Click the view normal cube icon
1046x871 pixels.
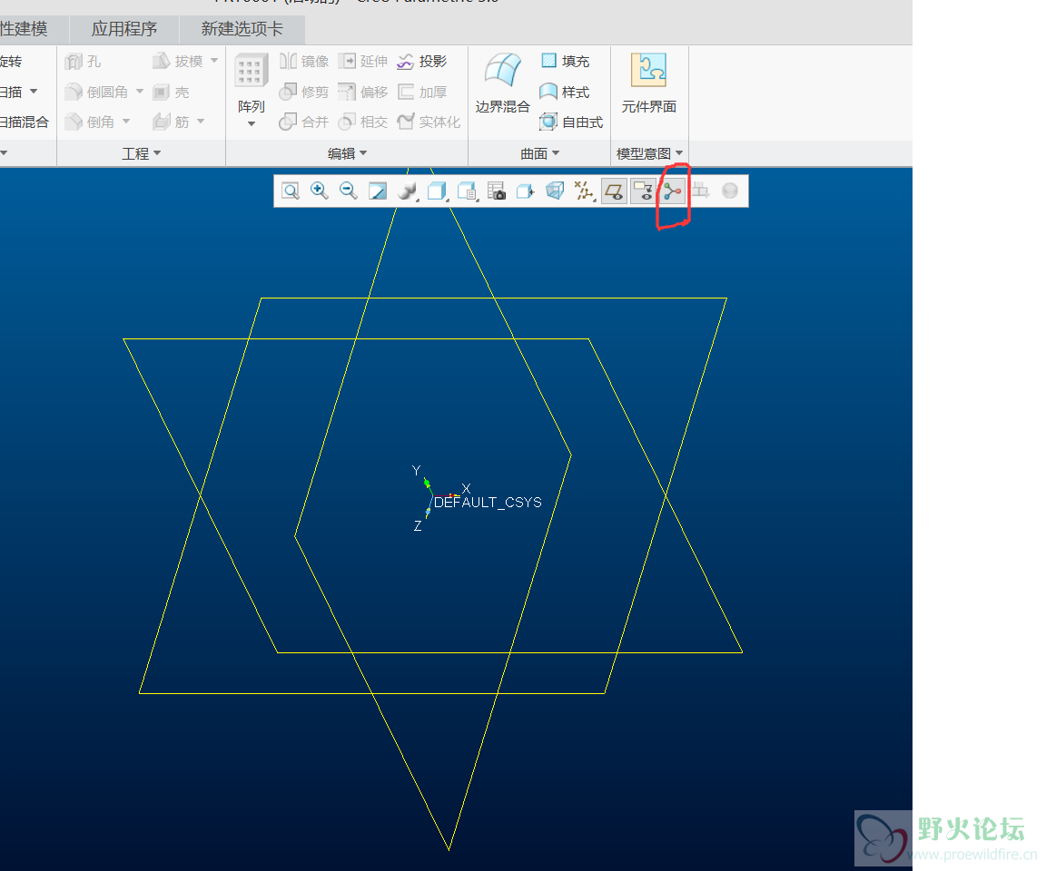point(526,191)
